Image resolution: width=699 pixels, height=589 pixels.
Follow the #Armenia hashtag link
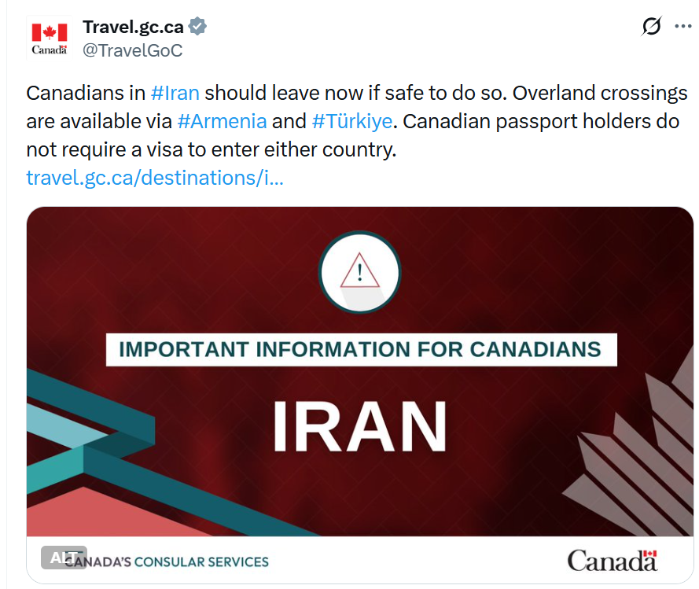coord(223,122)
